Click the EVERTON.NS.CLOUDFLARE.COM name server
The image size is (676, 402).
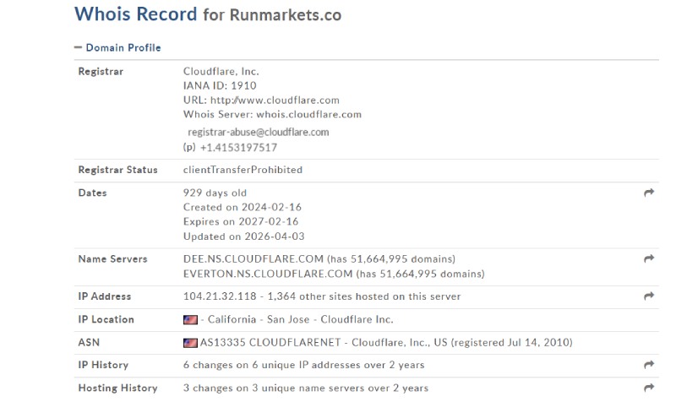(268, 274)
